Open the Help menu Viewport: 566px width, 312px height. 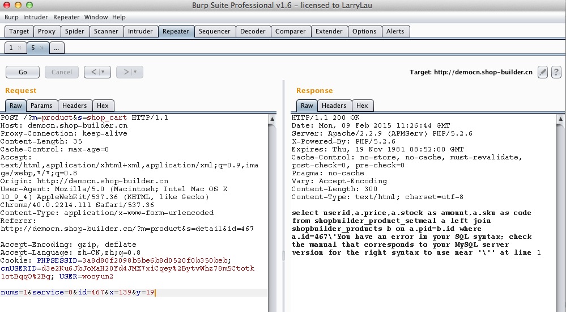[119, 17]
